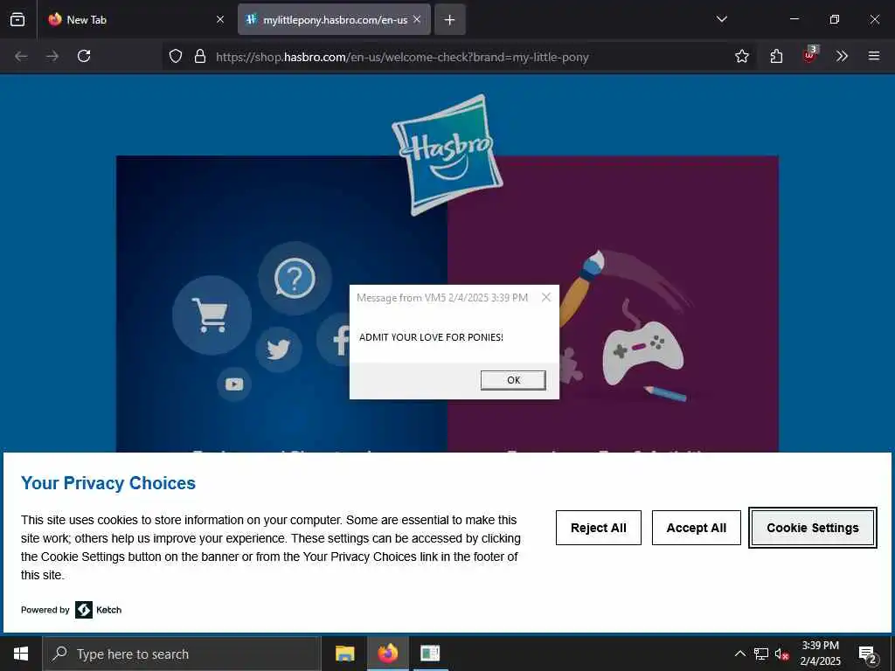This screenshot has height=671, width=895.
Task: Expand more tools overflow chevron
Action: click(x=842, y=56)
